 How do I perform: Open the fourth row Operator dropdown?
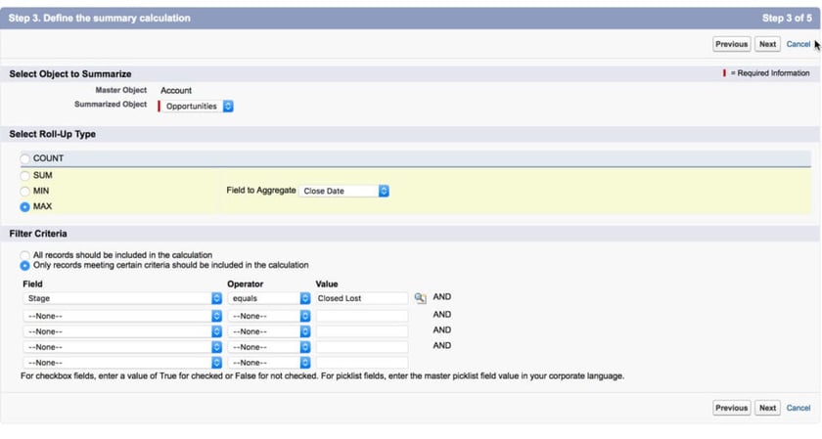pyautogui.click(x=269, y=347)
